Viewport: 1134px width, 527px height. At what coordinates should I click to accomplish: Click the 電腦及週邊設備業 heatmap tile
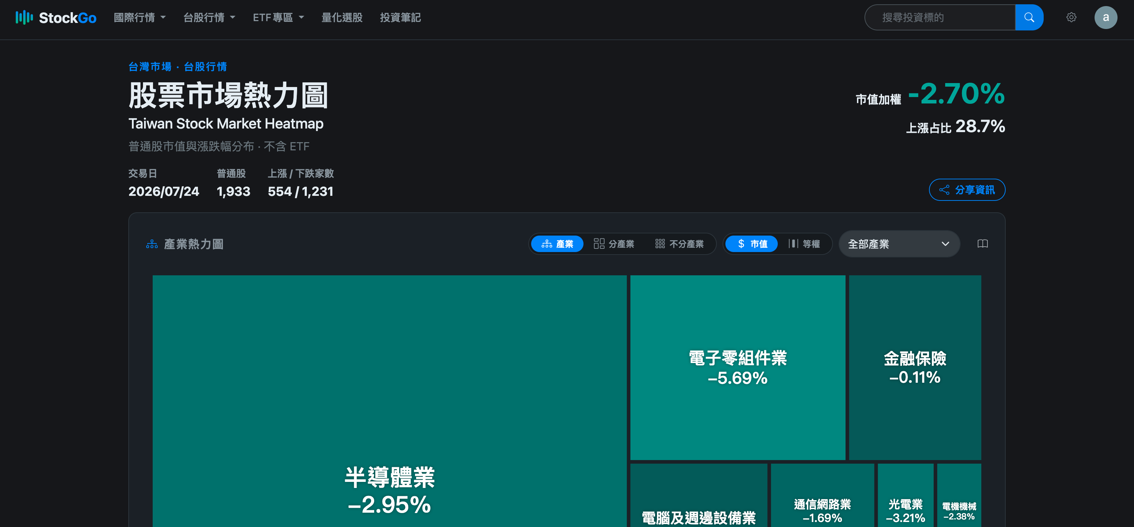click(x=699, y=495)
